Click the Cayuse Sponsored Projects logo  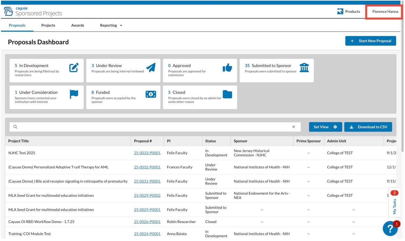(33, 12)
